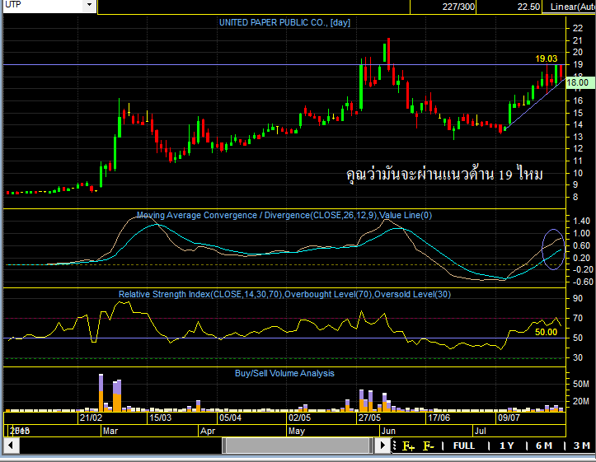Click the Relative Strength Index indicator title
Image resolution: width=596 pixels, height=462 pixels.
pos(284,294)
